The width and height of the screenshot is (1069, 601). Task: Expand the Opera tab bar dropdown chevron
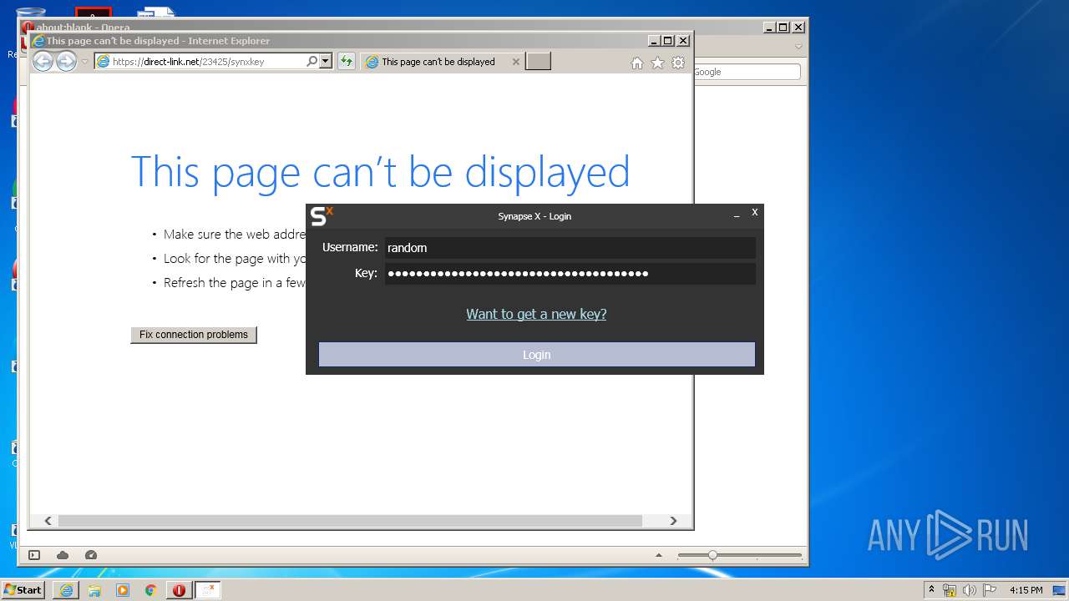[x=798, y=47]
